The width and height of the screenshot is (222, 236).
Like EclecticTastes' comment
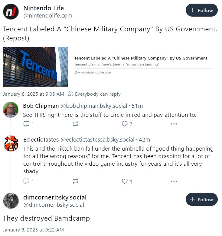click(x=127, y=181)
